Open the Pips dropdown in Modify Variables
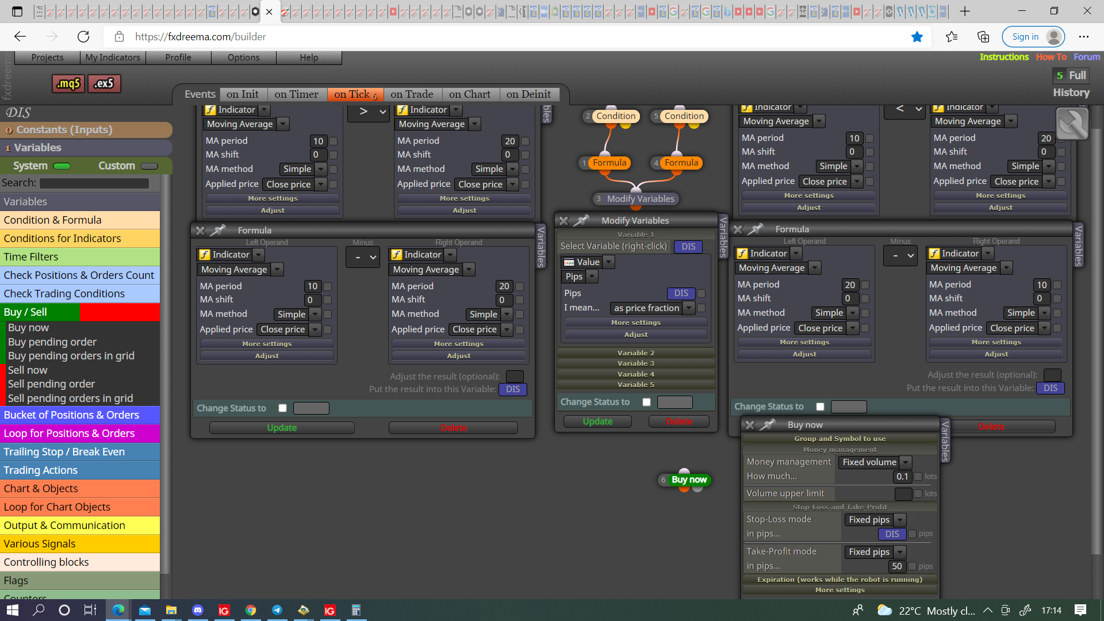This screenshot has width=1104, height=621. 580,277
